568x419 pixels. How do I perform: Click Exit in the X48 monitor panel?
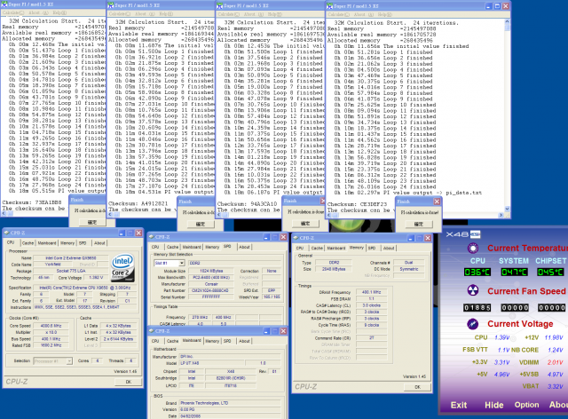pyautogui.click(x=459, y=405)
